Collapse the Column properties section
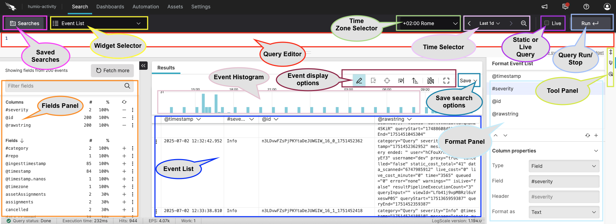This screenshot has height=224, width=616. [x=596, y=151]
